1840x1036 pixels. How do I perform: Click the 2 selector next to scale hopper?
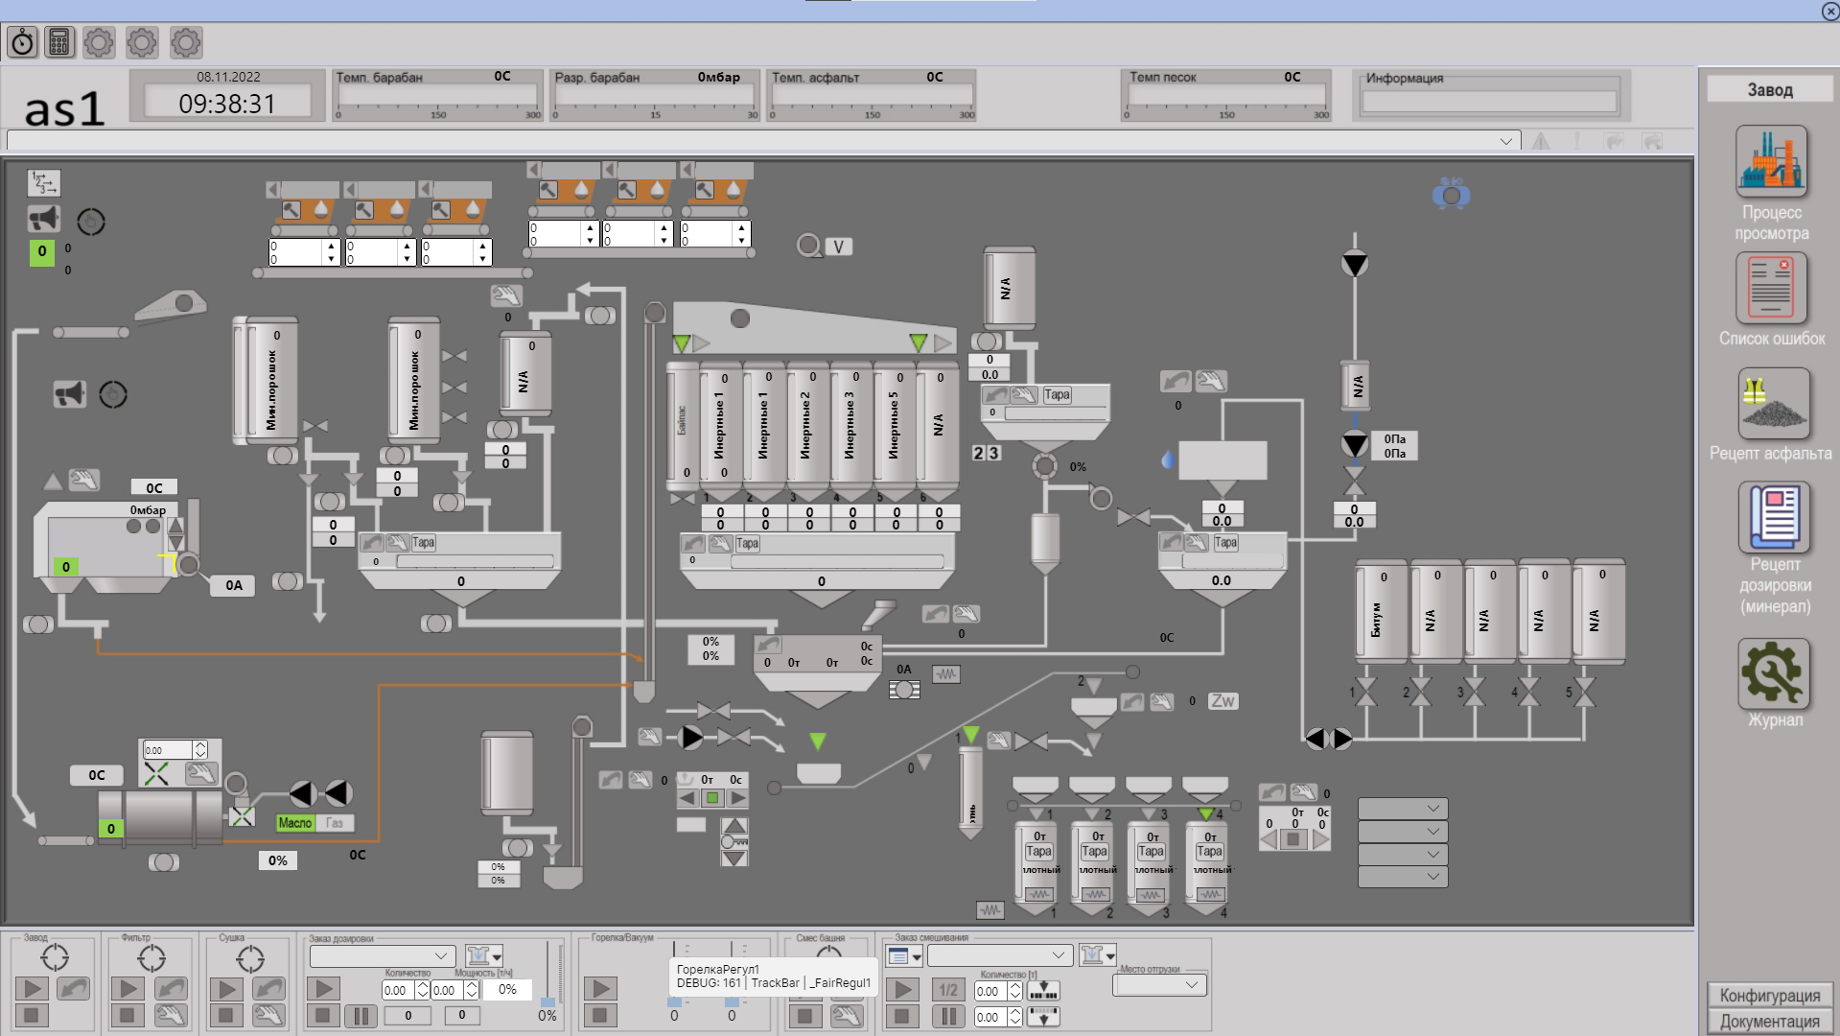978,453
